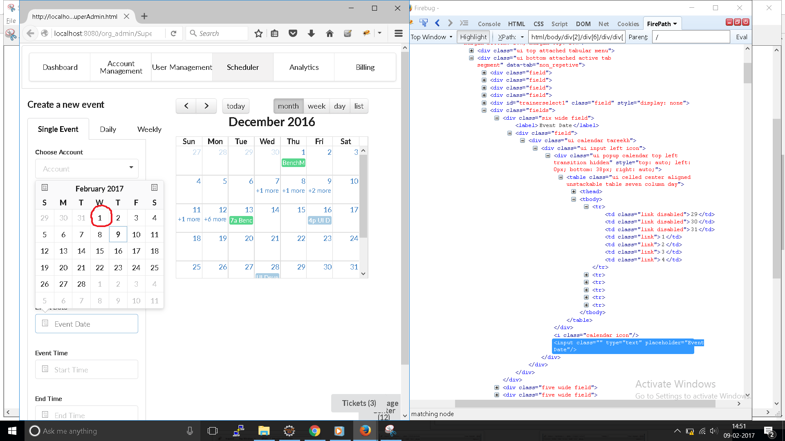Click the calendar icon in Event Date field
The image size is (785, 441).
[45, 323]
